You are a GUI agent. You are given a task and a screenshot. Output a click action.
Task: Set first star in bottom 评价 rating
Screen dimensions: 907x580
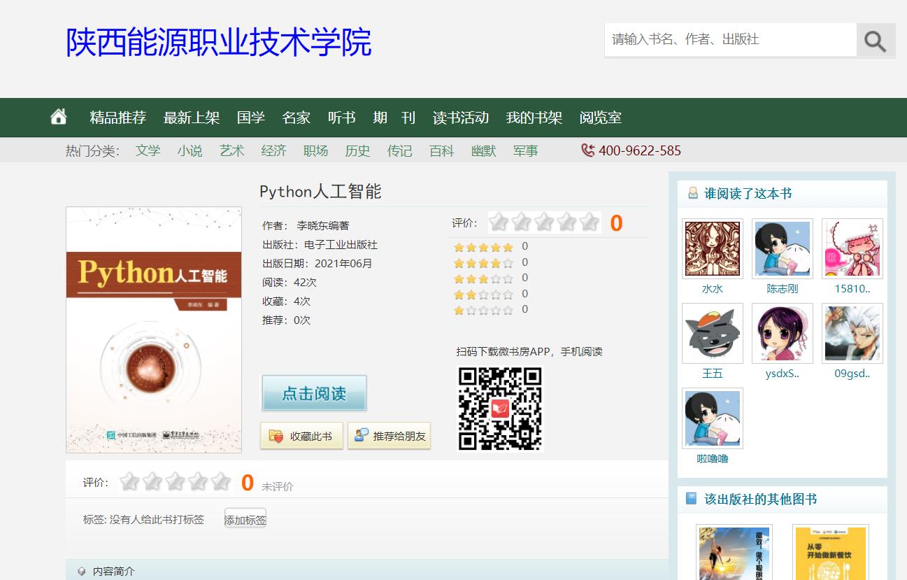pyautogui.click(x=129, y=482)
